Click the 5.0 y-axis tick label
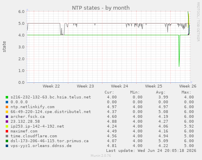Viewport: 202px width, 160px height. click(x=22, y=23)
